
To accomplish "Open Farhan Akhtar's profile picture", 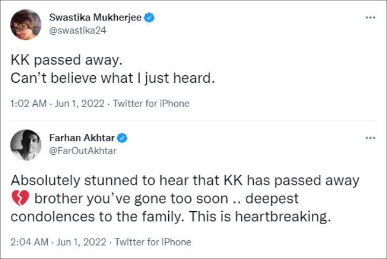I will (26, 144).
